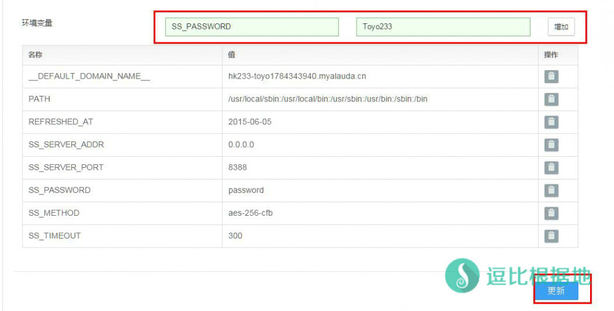614x311 pixels.
Task: Remove the SS_METHOD variable
Action: pos(551,213)
